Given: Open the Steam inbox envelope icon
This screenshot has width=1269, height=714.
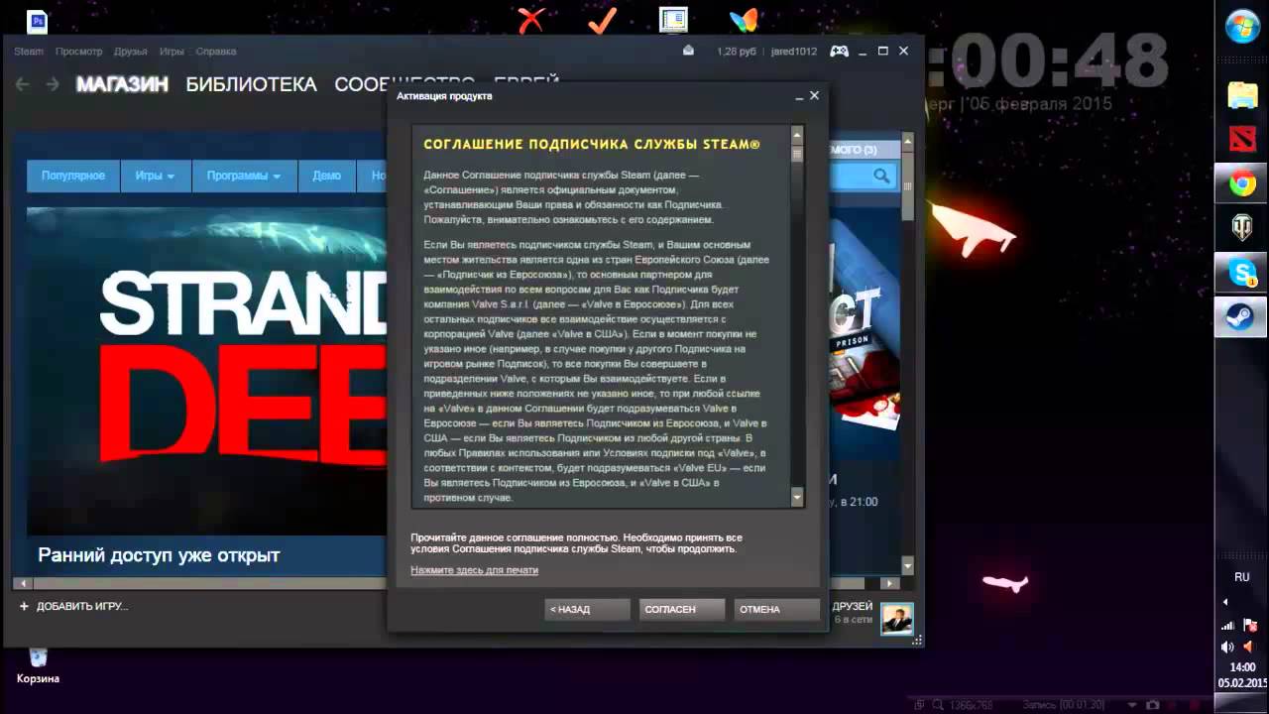Looking at the screenshot, I should tap(689, 51).
